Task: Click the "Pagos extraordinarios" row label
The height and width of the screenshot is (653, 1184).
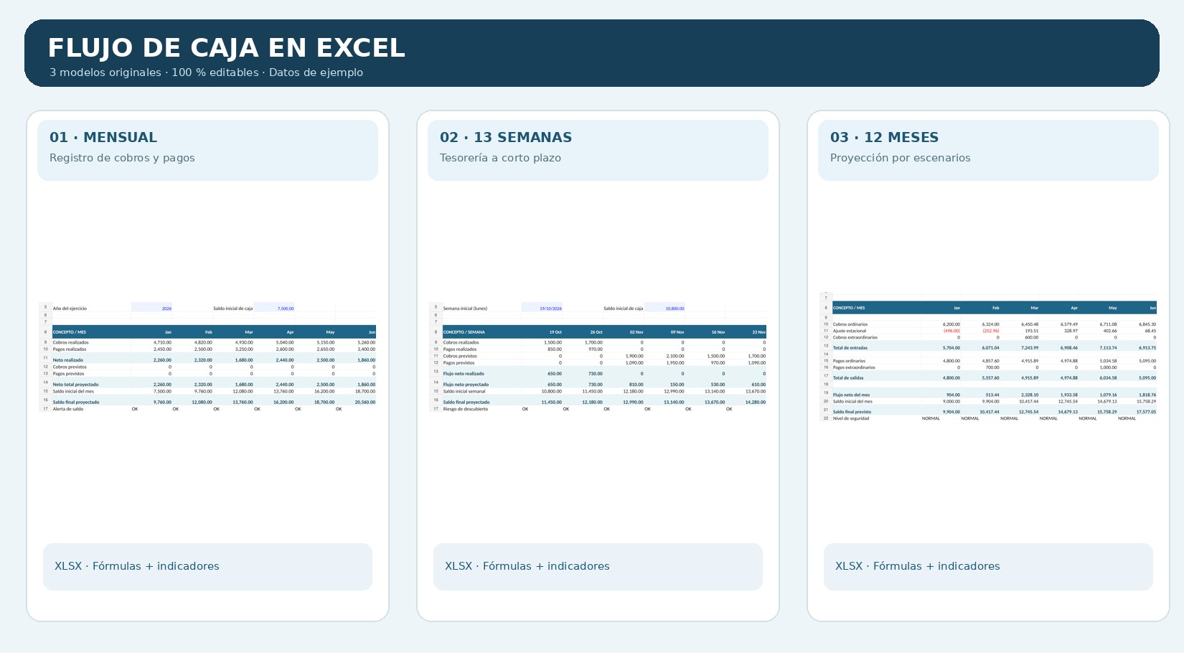Action: pyautogui.click(x=854, y=367)
